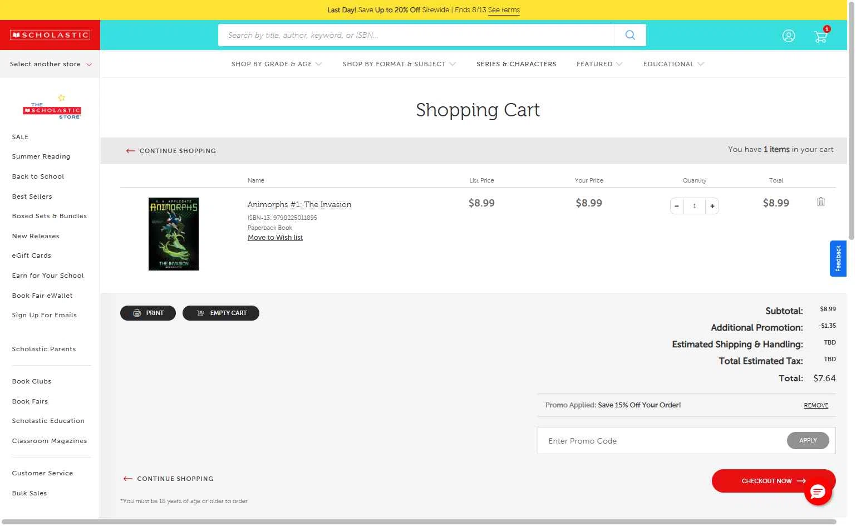The width and height of the screenshot is (856, 526).
Task: Click the quantity field showing 1
Action: pyautogui.click(x=695, y=206)
